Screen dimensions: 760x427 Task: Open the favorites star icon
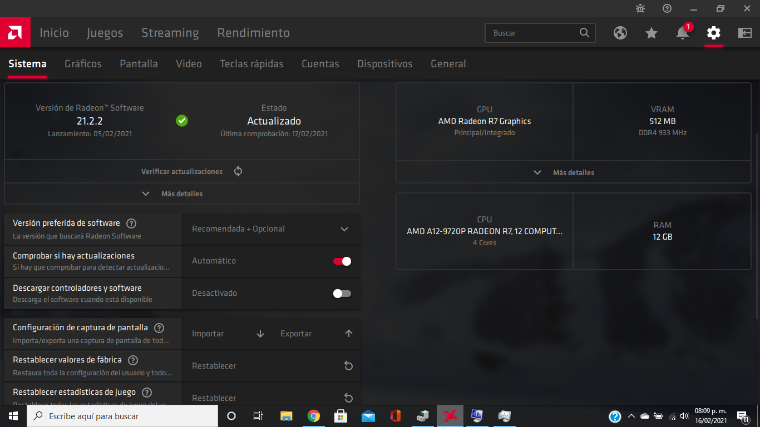[652, 33]
